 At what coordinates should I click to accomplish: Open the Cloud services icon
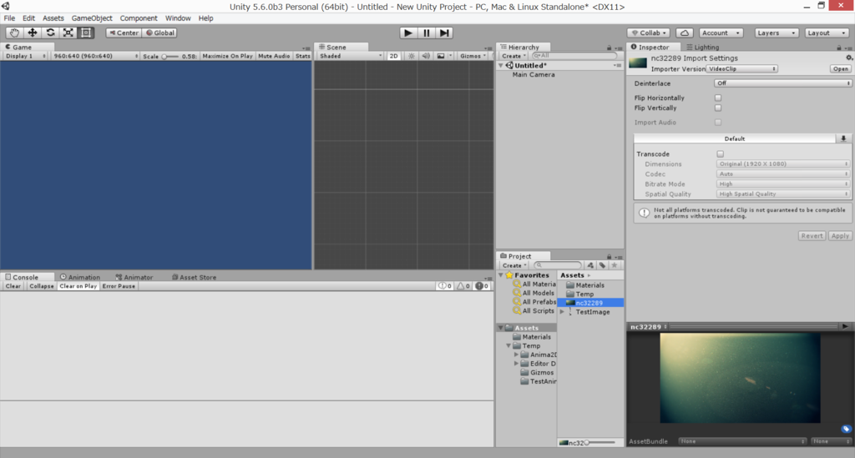tap(685, 33)
